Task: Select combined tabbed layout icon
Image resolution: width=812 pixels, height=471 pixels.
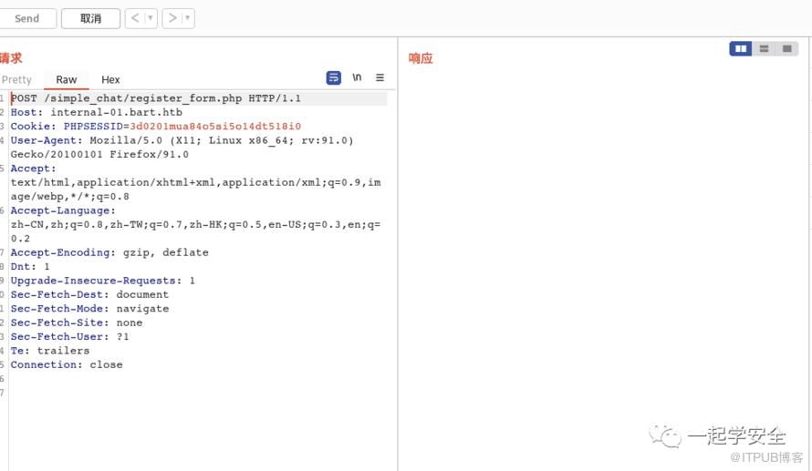Action: (787, 48)
